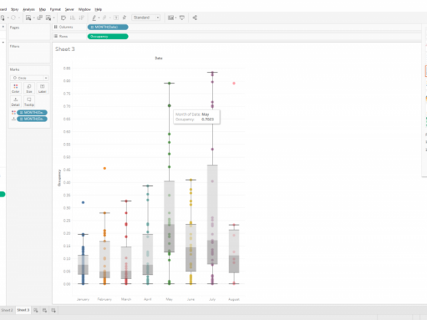
Task: Expand the Show/Hide Cards dropdown arrow
Action: [x=175, y=18]
